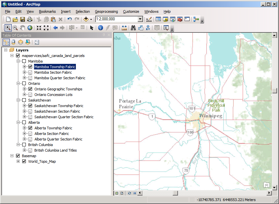
Task: Click the Paste clipboard icon
Action: [53, 19]
